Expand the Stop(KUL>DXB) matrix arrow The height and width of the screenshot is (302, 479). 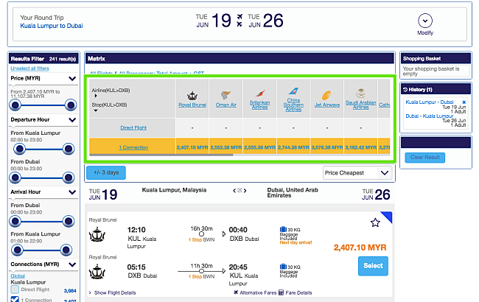(96, 110)
